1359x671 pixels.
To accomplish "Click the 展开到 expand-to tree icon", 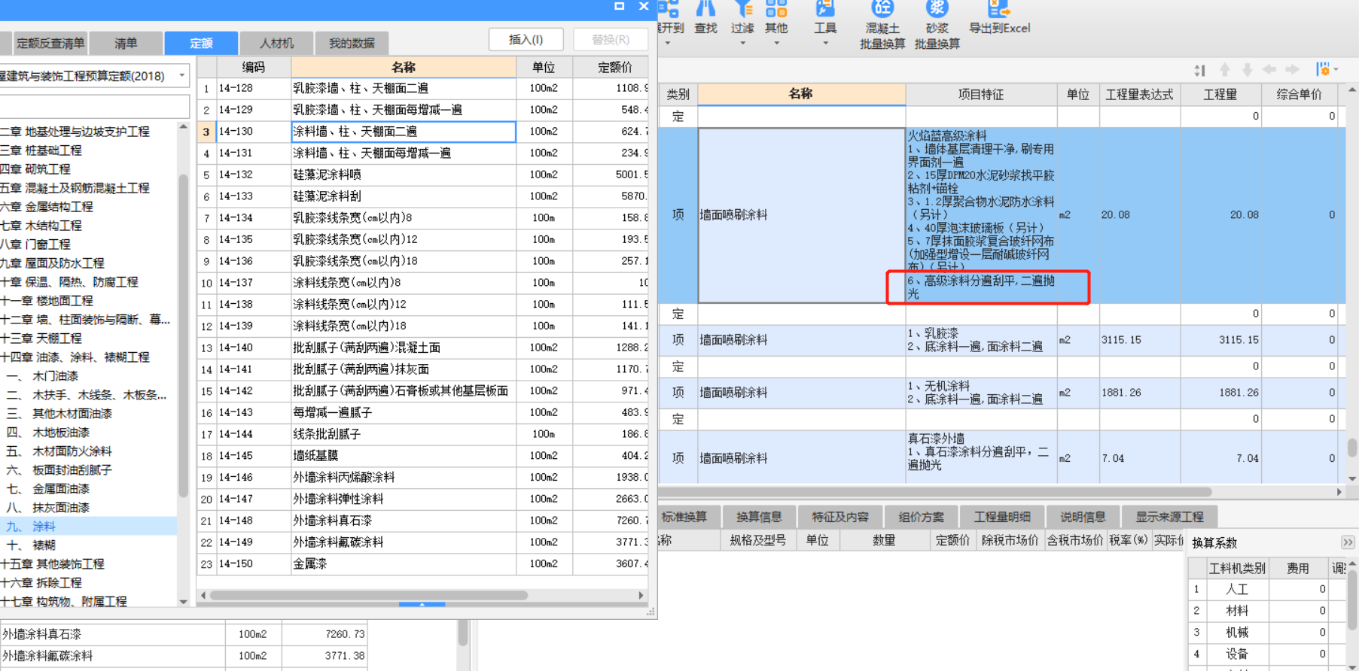I will pyautogui.click(x=669, y=8).
